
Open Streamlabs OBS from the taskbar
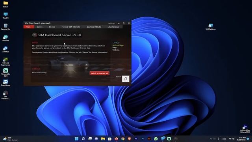(169, 138)
